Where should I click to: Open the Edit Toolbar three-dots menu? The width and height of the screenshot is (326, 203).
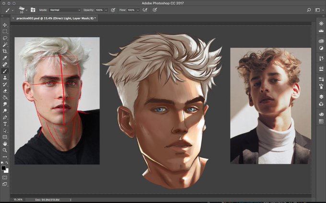(5, 157)
